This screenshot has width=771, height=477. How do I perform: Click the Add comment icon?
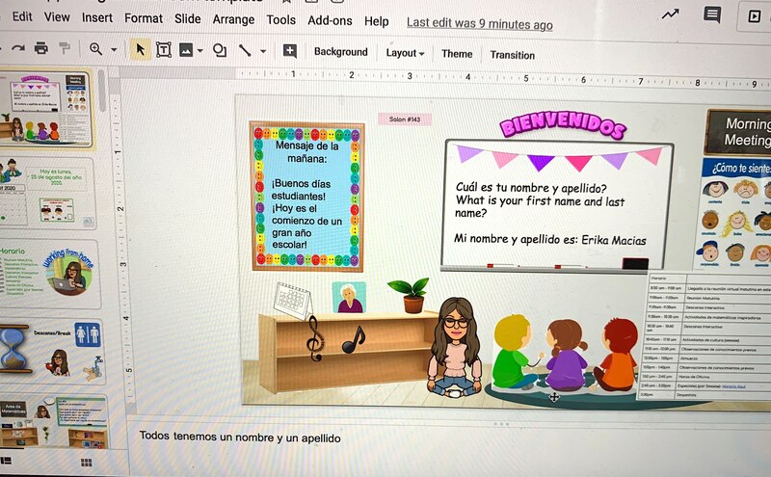pyautogui.click(x=289, y=51)
